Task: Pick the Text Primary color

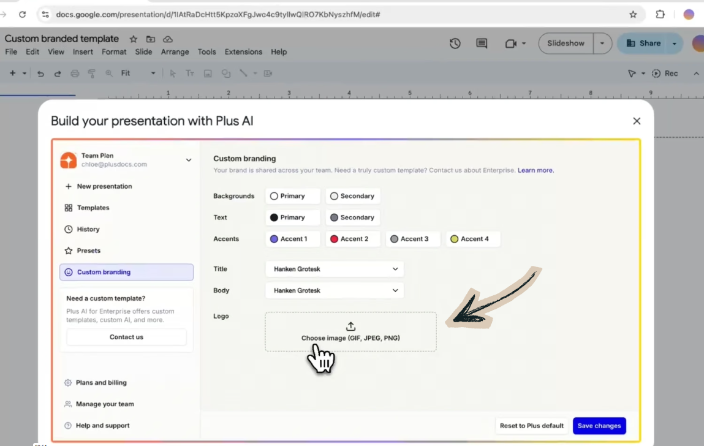Action: (293, 217)
